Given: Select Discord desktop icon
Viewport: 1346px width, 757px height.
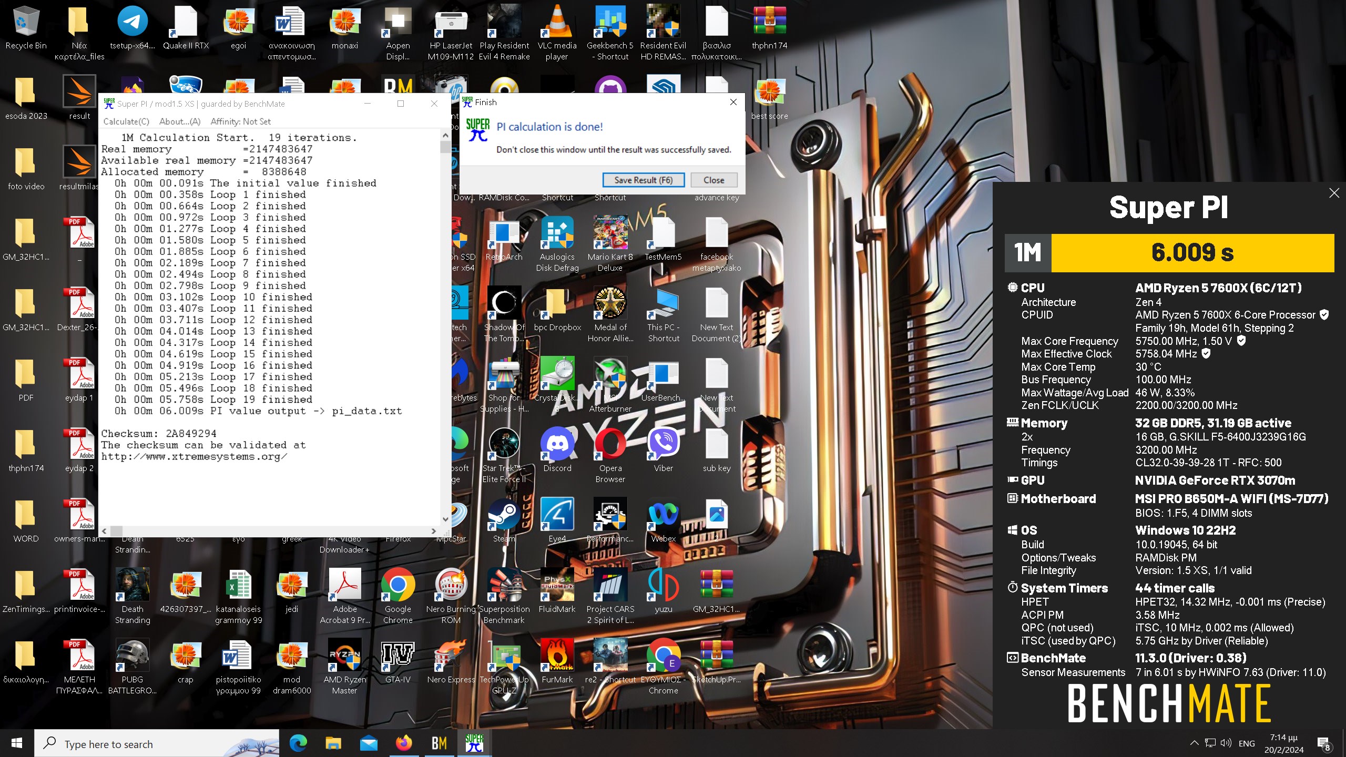Looking at the screenshot, I should 557,451.
